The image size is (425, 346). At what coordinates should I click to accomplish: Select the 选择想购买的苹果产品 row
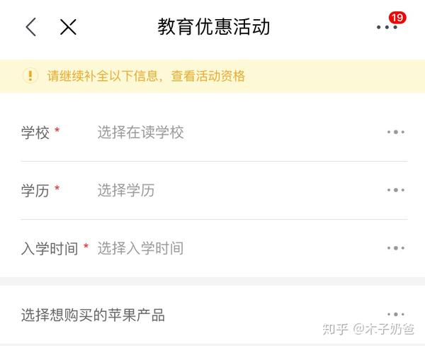click(x=93, y=315)
